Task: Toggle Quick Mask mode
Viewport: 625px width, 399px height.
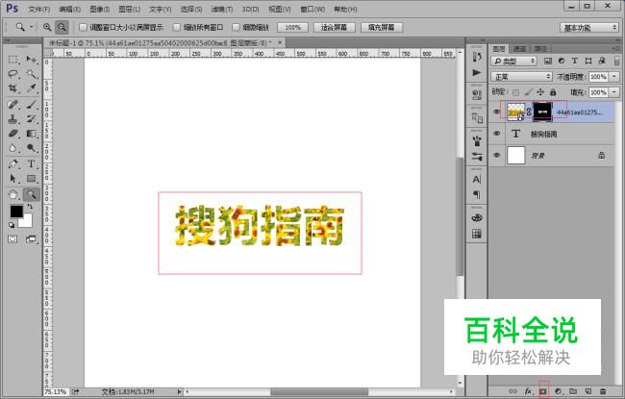Action: pyautogui.click(x=12, y=239)
